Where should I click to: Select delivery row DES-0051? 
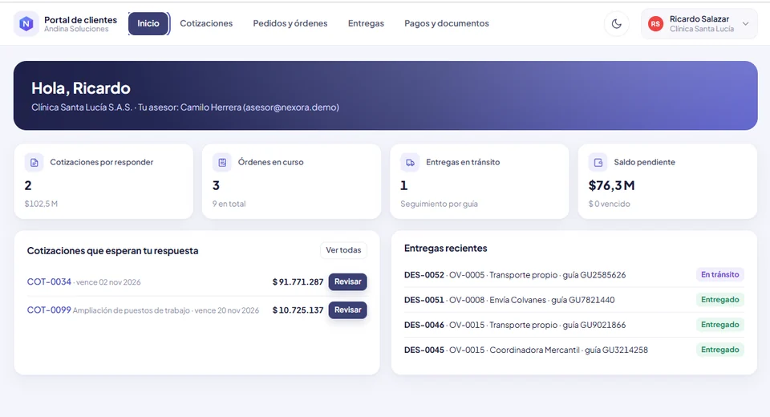click(x=574, y=300)
